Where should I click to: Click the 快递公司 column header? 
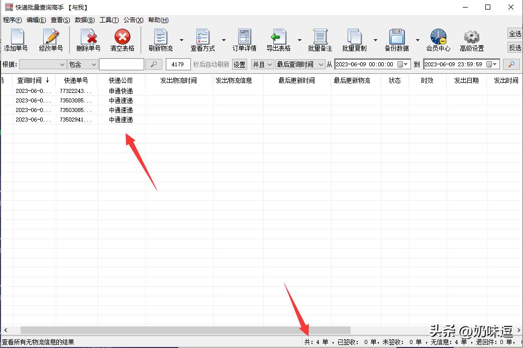click(121, 80)
